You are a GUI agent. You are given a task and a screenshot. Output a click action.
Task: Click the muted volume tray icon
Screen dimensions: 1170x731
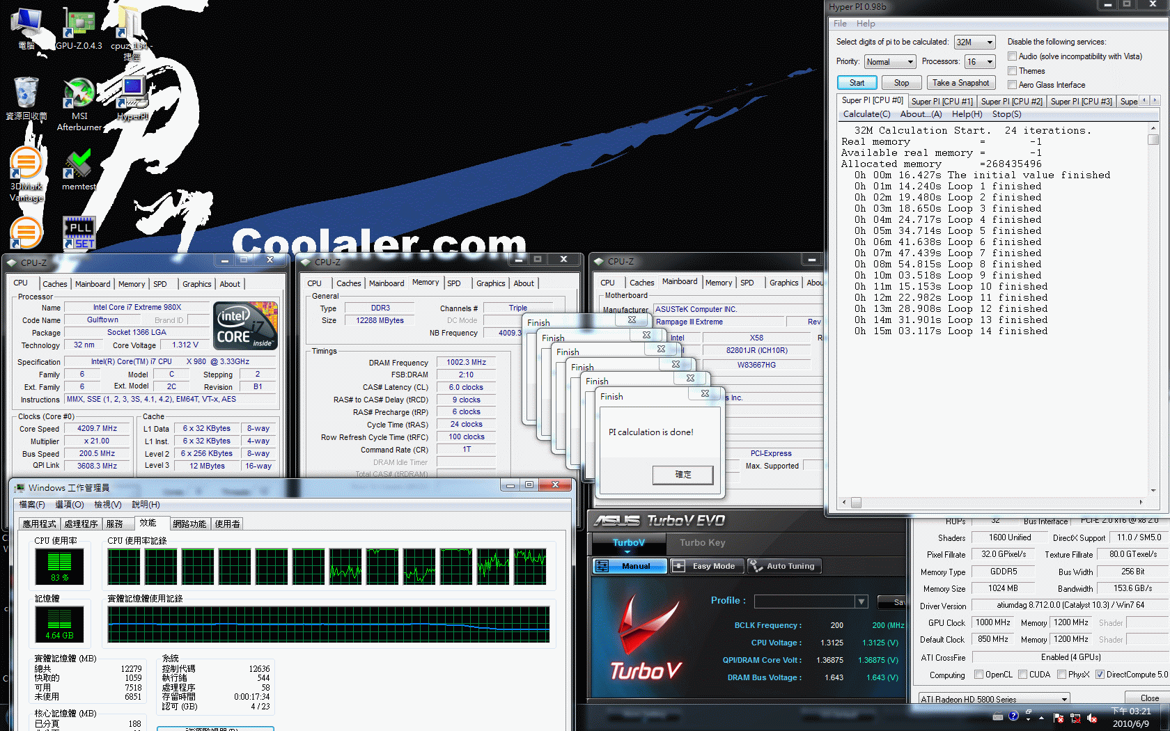point(1092,718)
